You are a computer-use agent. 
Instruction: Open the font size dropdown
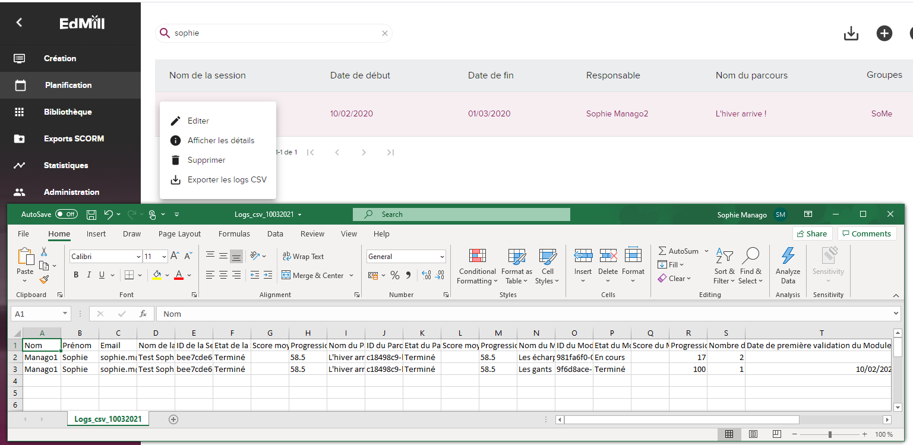(x=164, y=257)
